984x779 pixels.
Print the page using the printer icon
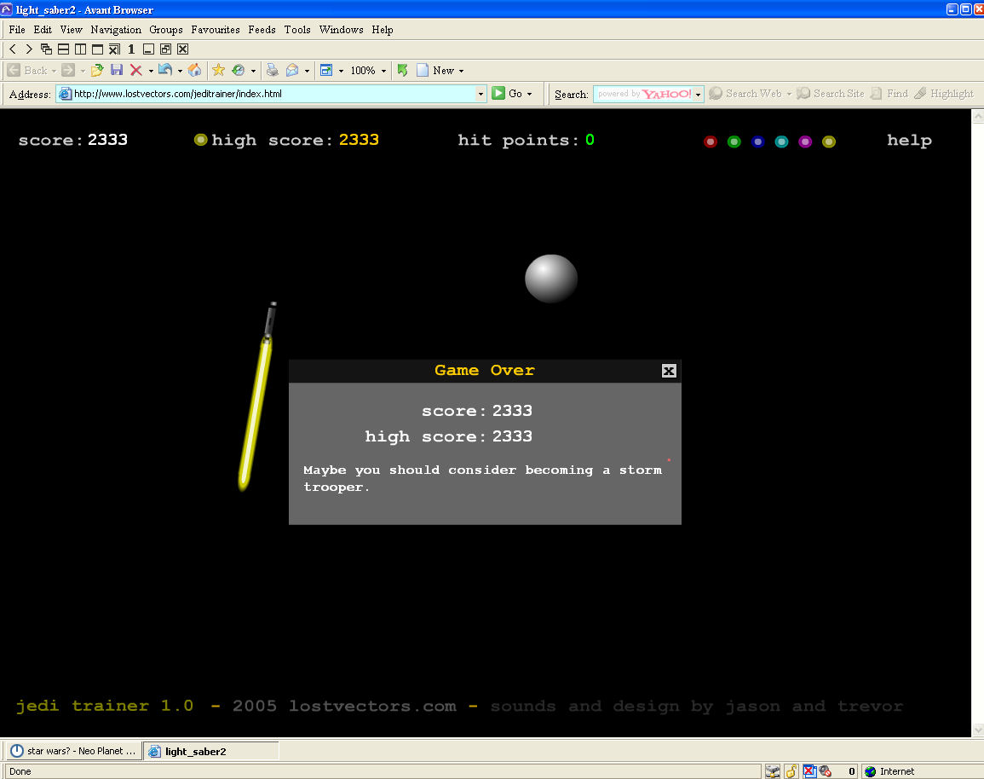click(x=273, y=70)
